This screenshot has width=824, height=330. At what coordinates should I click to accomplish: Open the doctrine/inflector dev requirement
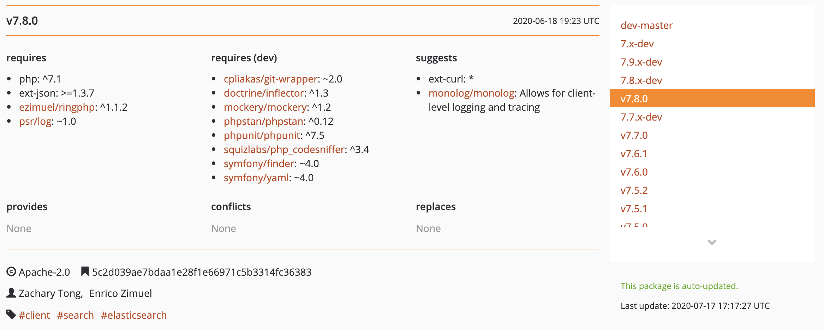click(264, 93)
